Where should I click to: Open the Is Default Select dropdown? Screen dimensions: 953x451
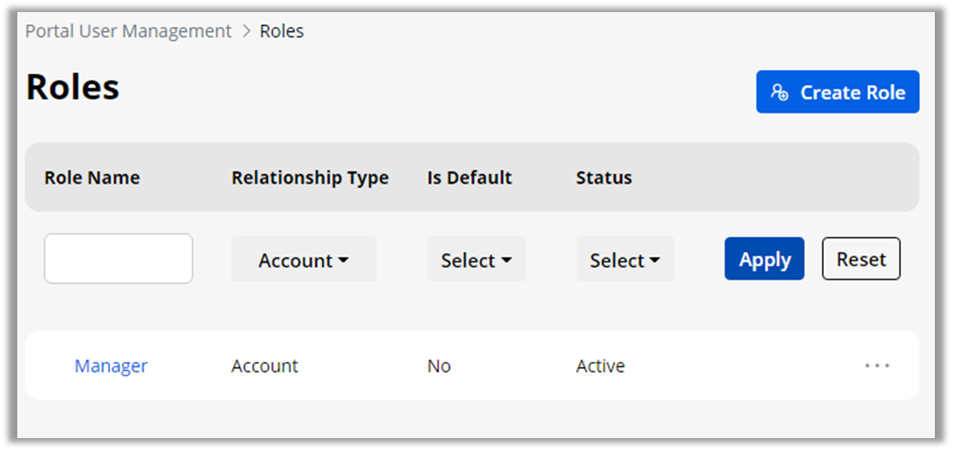click(x=476, y=260)
